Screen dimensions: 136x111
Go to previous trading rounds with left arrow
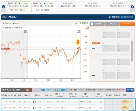[x=3, y=7]
